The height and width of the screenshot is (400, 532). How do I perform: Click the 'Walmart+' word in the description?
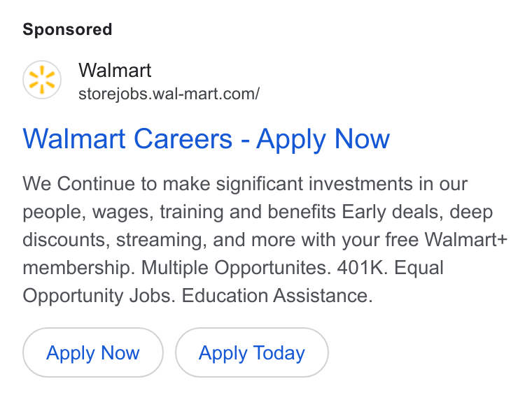pos(465,240)
